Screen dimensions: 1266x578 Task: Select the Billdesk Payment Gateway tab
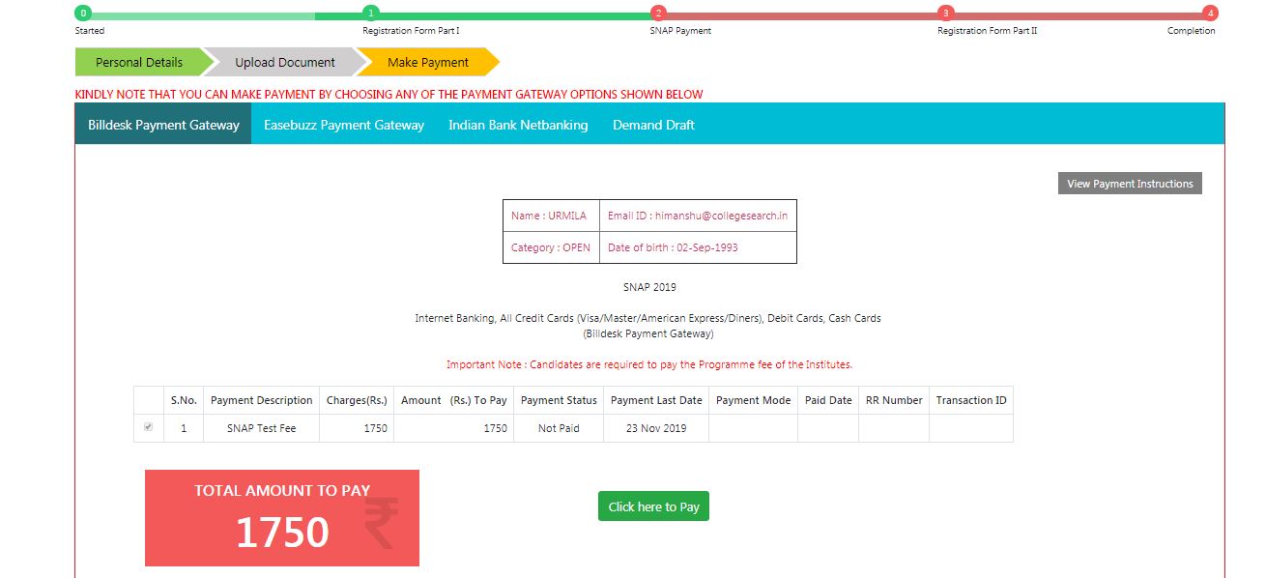click(x=161, y=124)
